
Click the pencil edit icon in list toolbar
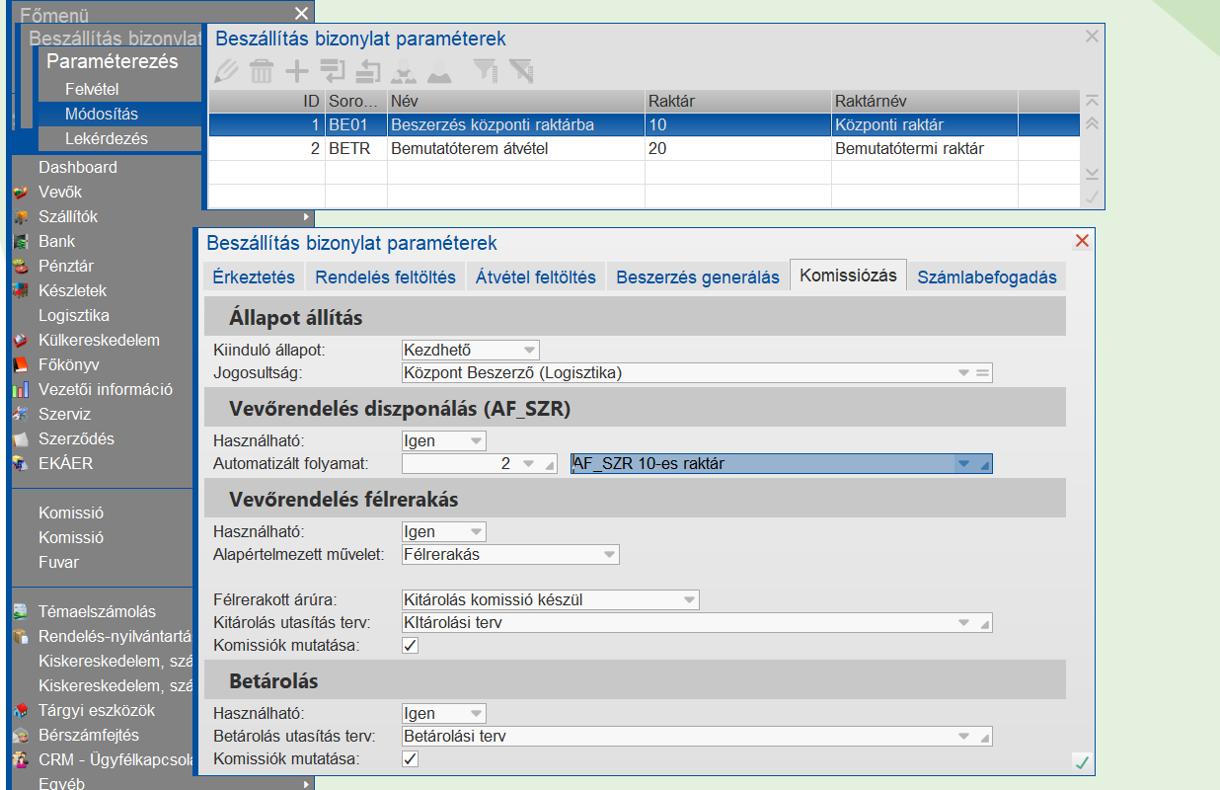(227, 71)
